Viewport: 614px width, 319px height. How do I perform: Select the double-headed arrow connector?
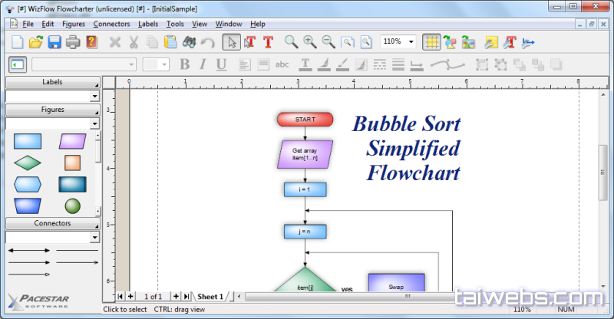[x=28, y=250]
